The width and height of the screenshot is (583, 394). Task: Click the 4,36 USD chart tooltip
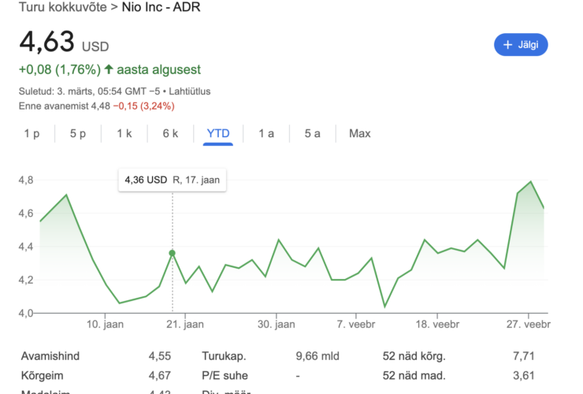pos(173,180)
